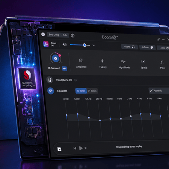Click the 4 kHz band slider handle
Viewport: 169px width, 169px height.
click(x=140, y=114)
